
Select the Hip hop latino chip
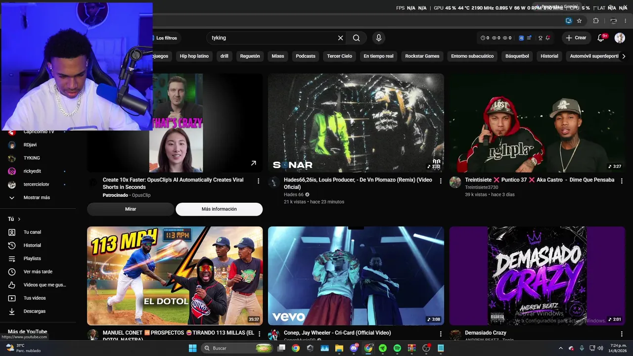pyautogui.click(x=194, y=56)
